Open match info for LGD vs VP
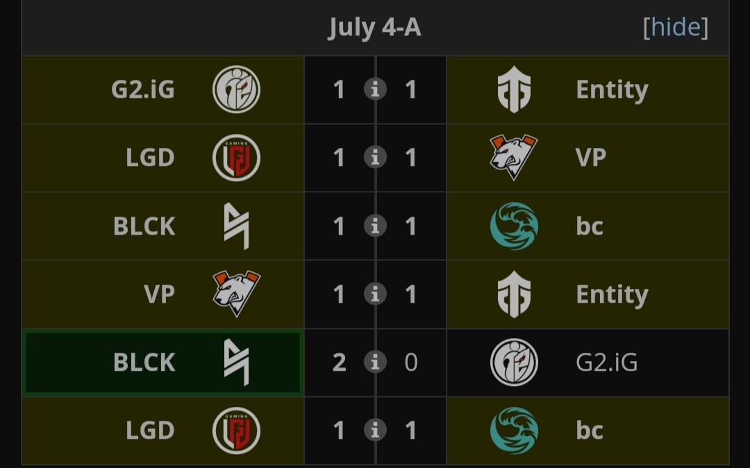Screen dimensions: 750x468 tap(375, 158)
